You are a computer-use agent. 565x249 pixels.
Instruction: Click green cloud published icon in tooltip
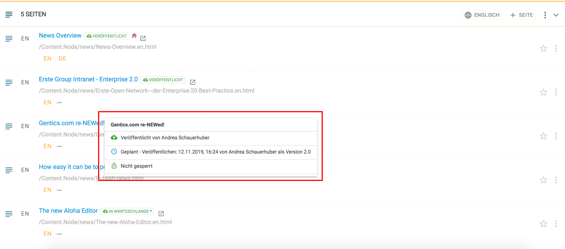tap(114, 138)
